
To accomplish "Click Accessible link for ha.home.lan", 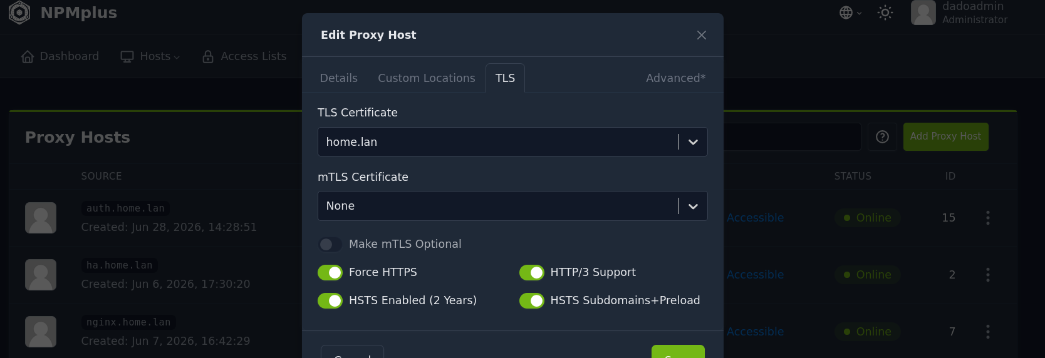I will [x=755, y=275].
